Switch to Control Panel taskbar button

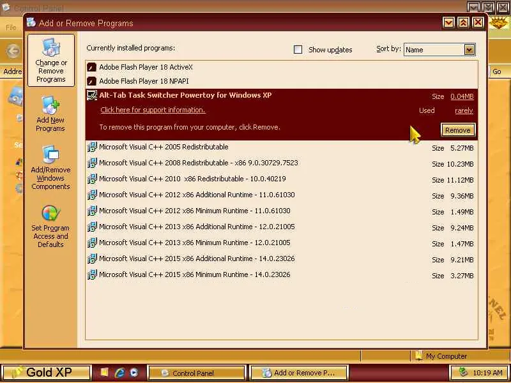196,373
